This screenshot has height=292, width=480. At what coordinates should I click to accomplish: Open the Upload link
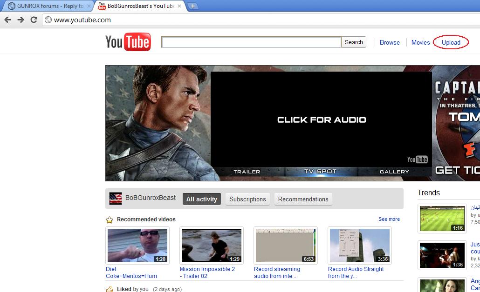click(451, 42)
